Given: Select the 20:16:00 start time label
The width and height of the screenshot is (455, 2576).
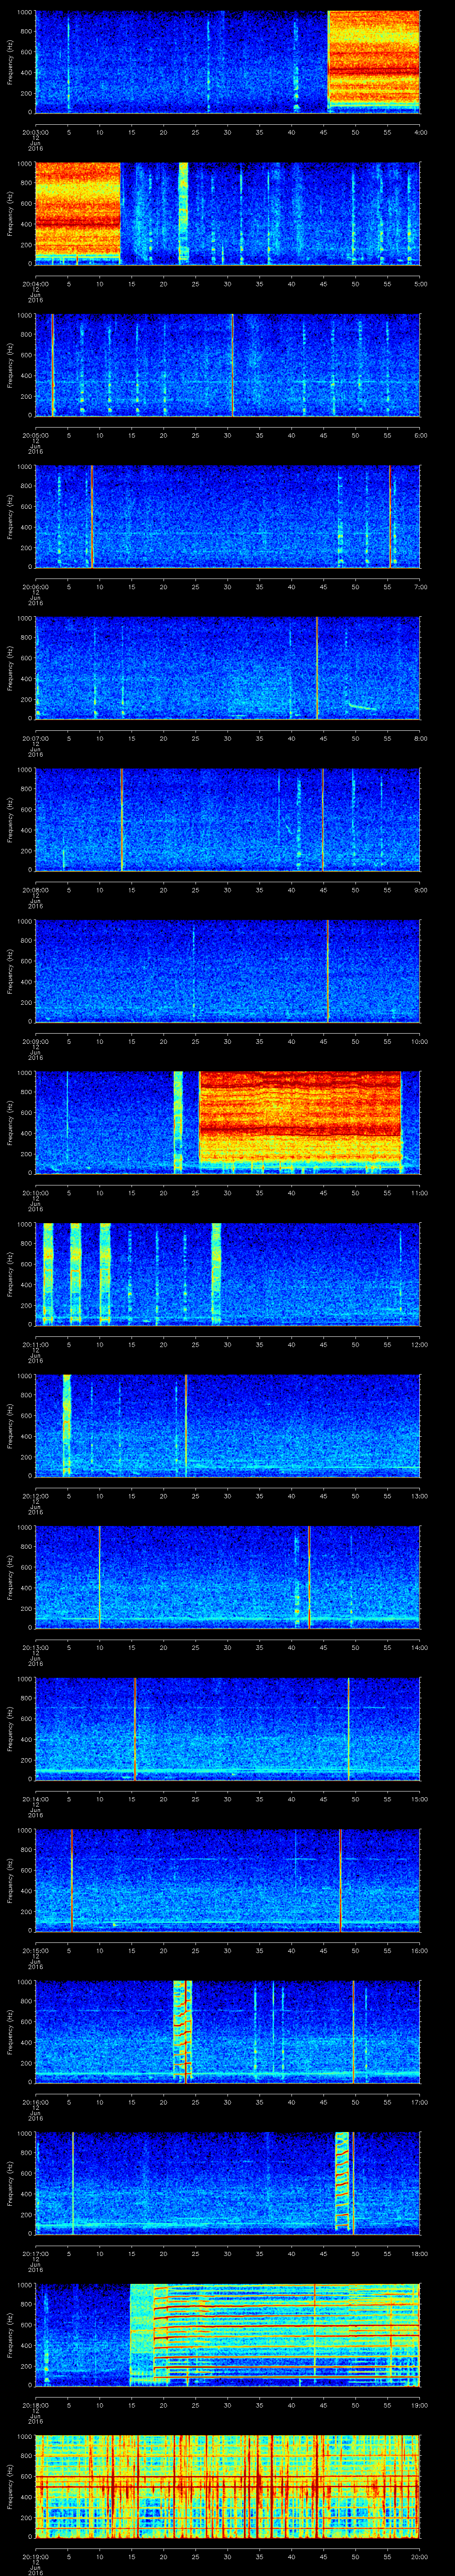Looking at the screenshot, I should [x=35, y=2102].
